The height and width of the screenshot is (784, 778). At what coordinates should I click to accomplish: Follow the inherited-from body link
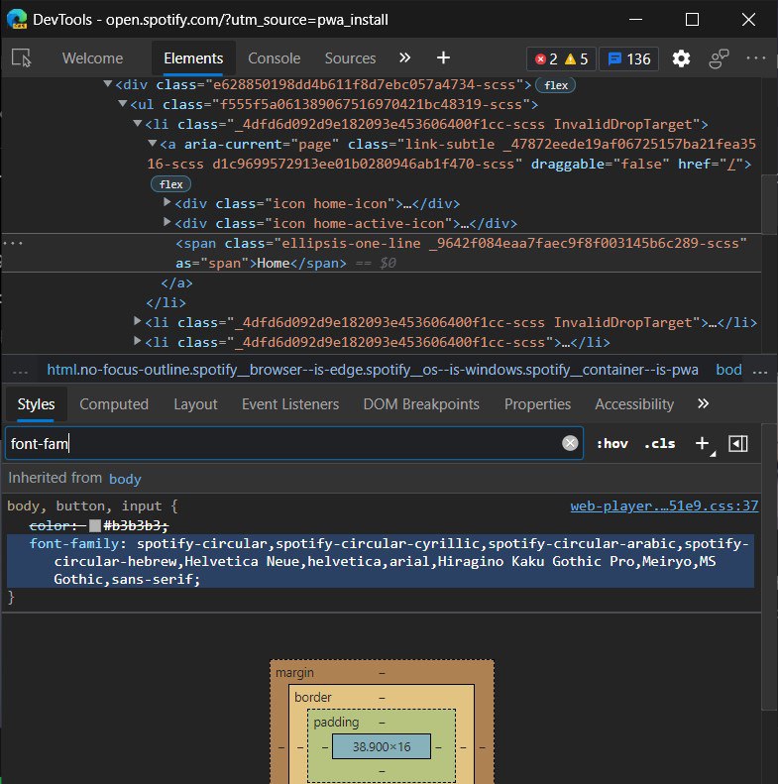point(125,479)
